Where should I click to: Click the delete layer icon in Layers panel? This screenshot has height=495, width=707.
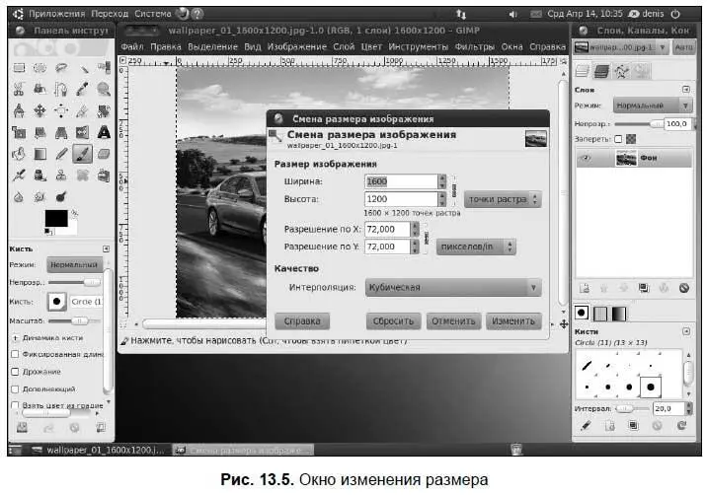[683, 288]
